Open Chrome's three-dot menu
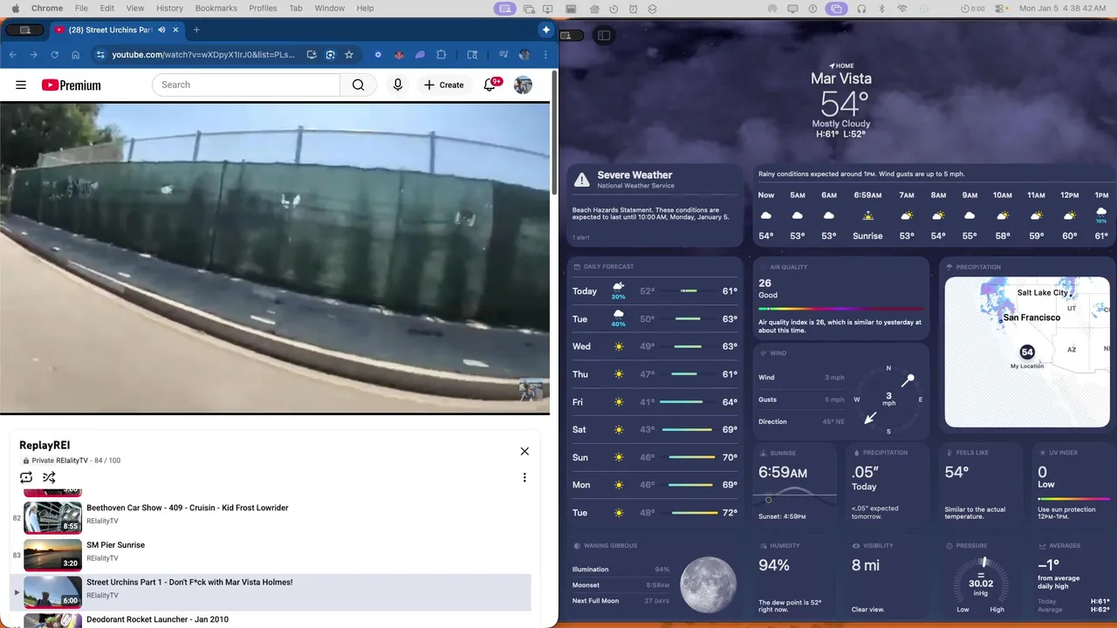 click(545, 55)
